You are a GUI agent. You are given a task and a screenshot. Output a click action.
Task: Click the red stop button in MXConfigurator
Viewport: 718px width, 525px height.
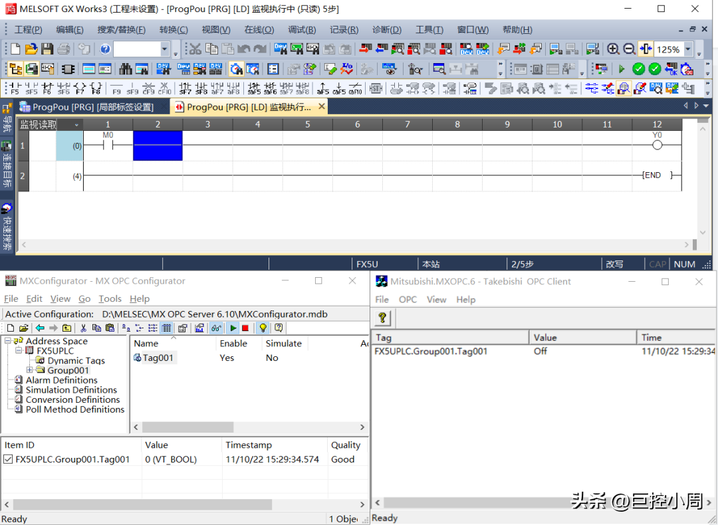pos(245,328)
